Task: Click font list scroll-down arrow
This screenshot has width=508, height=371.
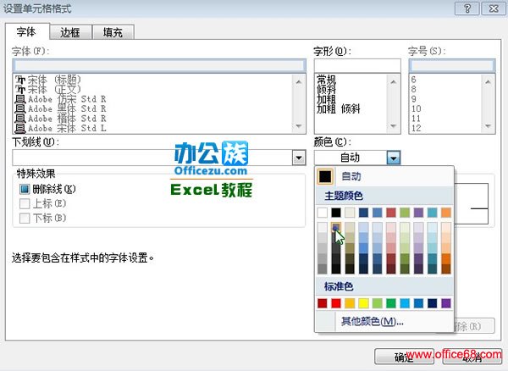Action: (x=299, y=126)
